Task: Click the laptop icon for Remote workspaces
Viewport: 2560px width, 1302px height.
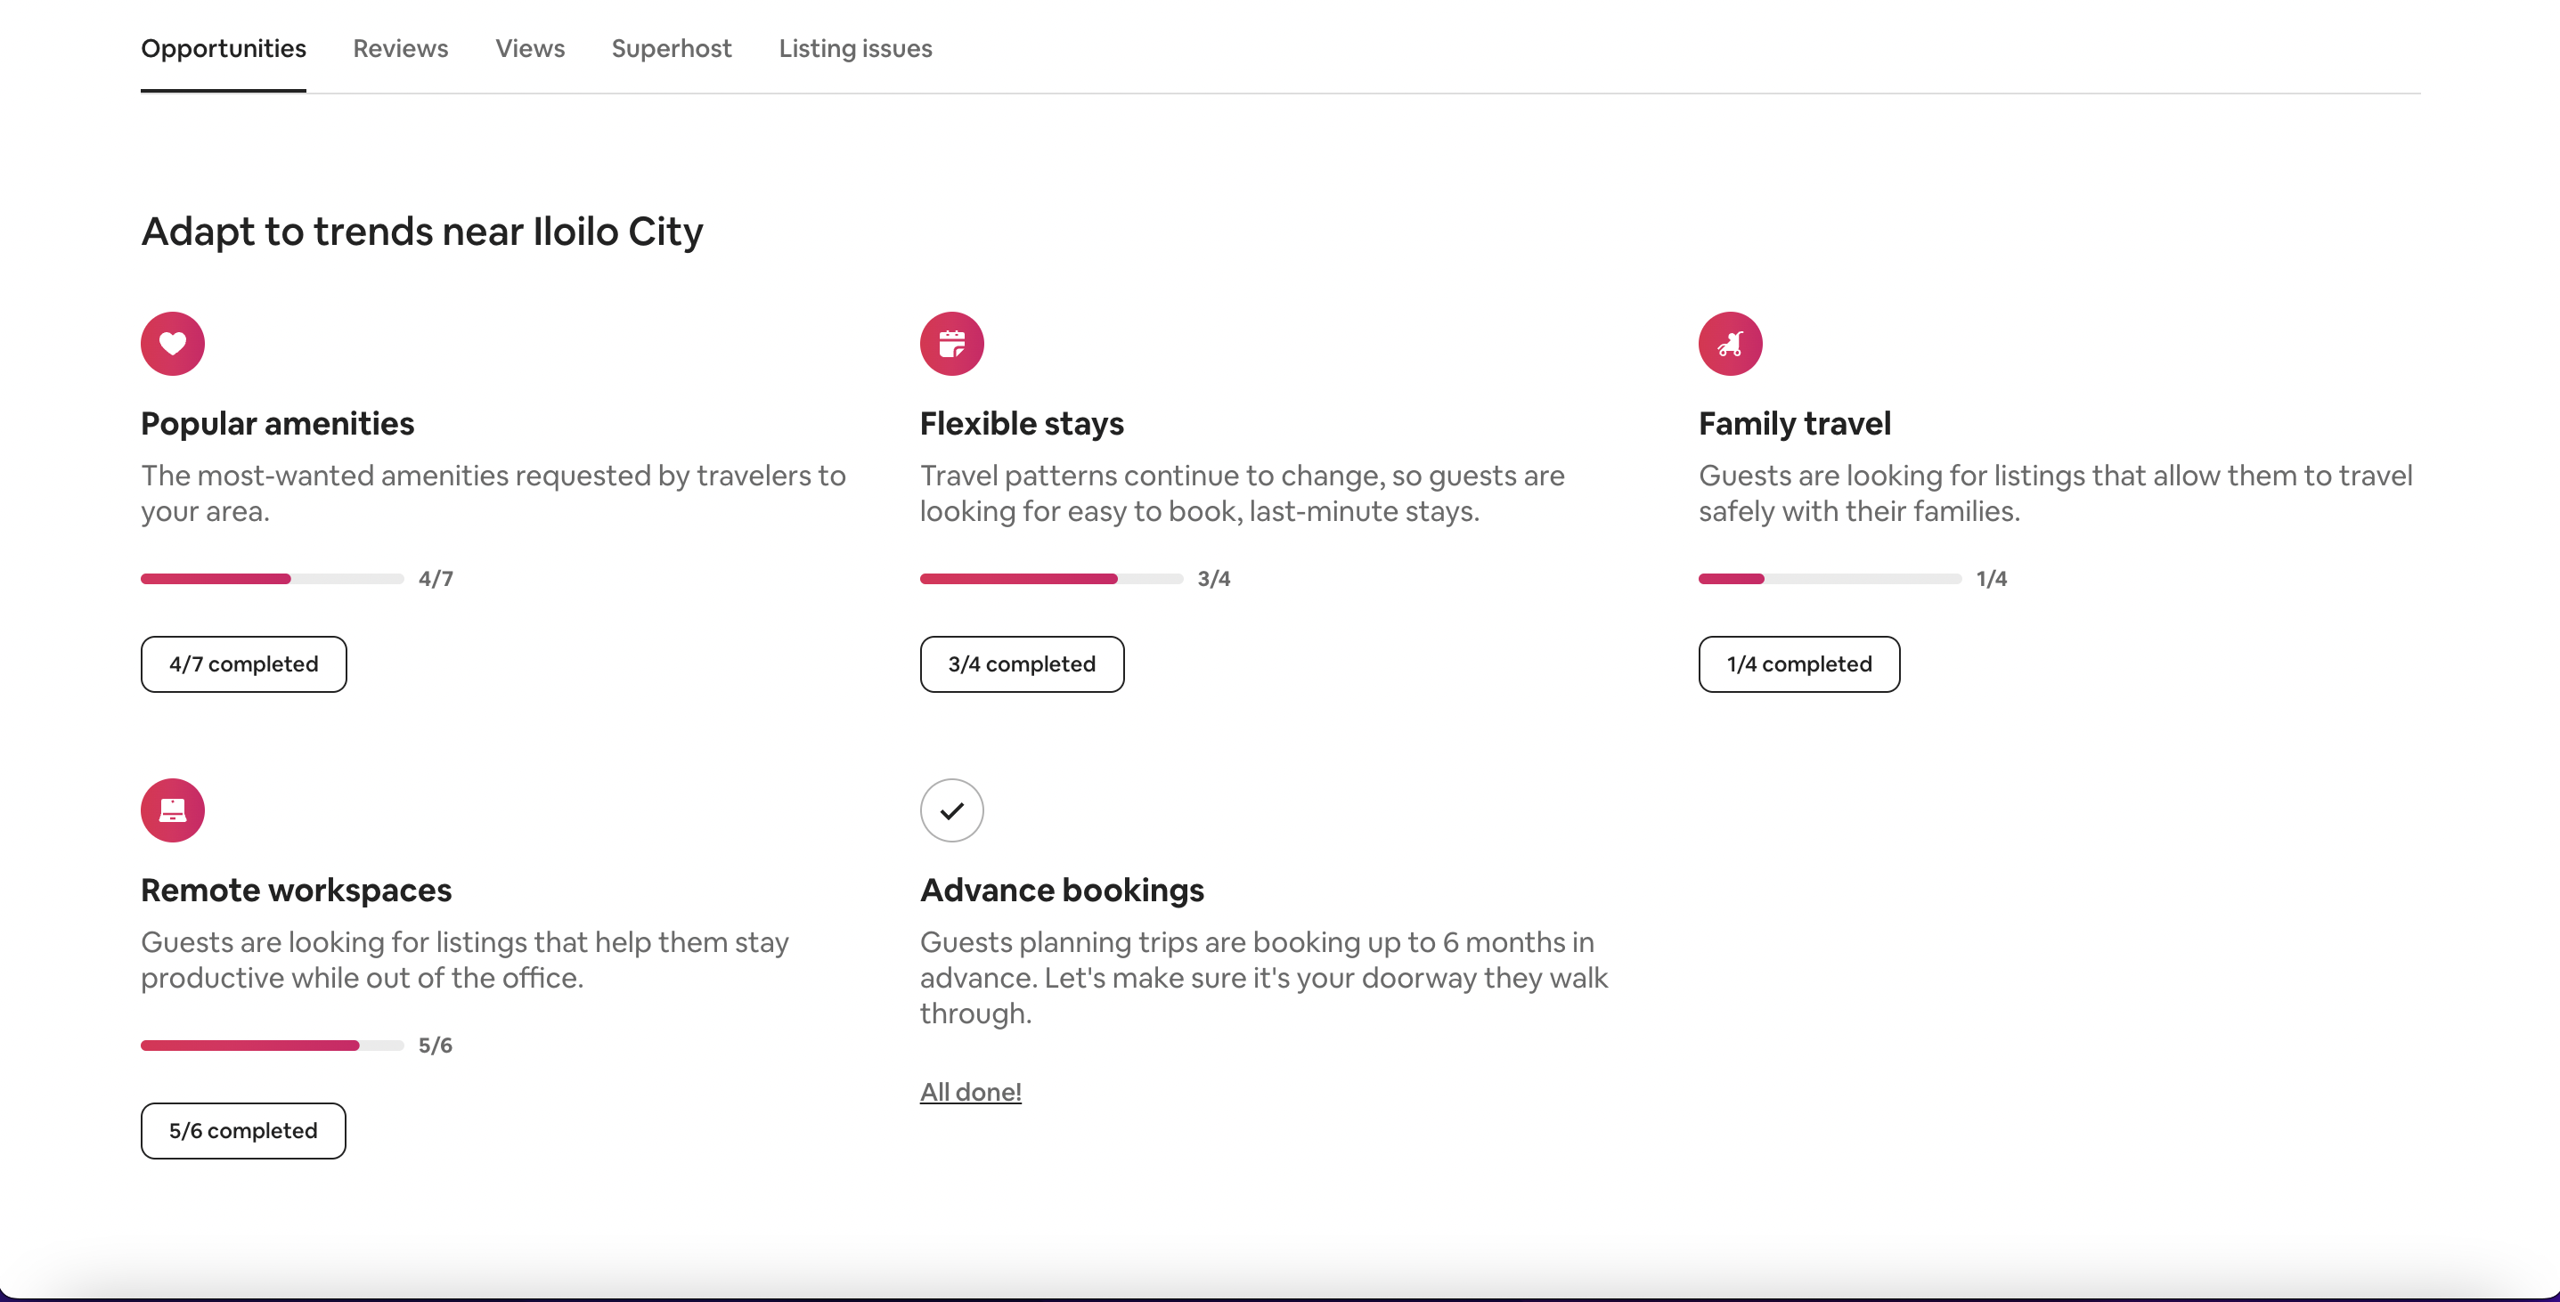Action: click(173, 810)
